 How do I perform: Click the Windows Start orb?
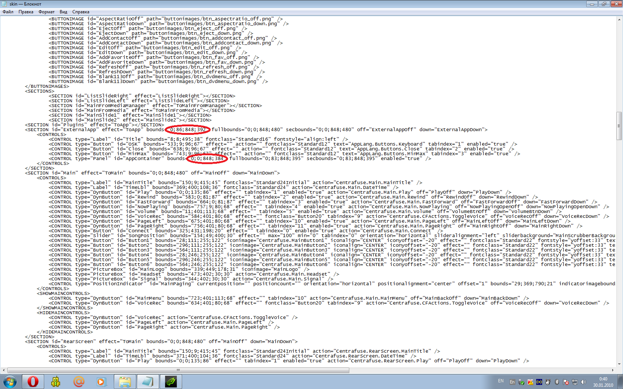point(10,381)
